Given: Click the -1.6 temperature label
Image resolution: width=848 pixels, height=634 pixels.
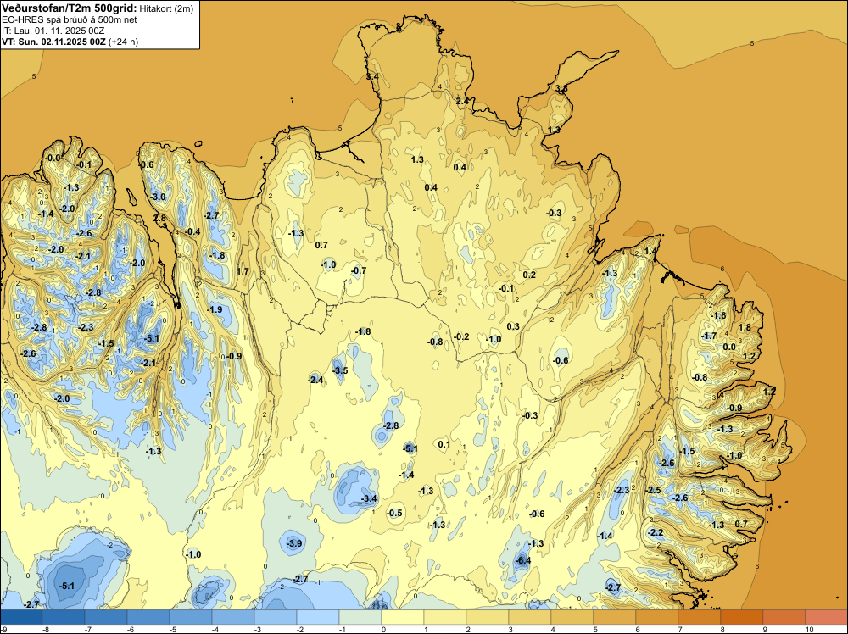Looking at the screenshot, I should point(719,315).
